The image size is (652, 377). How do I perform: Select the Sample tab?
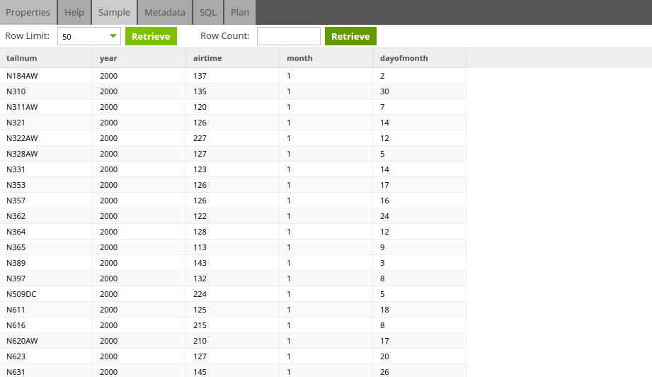(x=114, y=13)
